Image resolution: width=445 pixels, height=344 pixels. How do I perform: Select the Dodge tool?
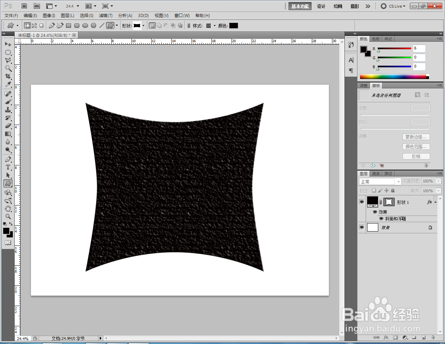pyautogui.click(x=8, y=150)
